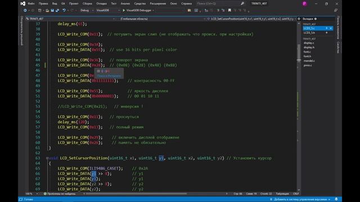Open the pinio.c tab
This screenshot has width=360, height=202.
(308, 65)
